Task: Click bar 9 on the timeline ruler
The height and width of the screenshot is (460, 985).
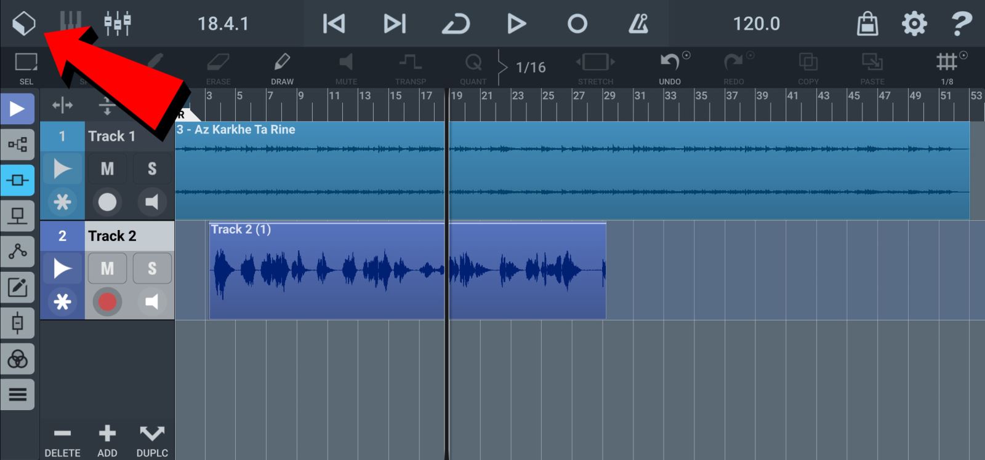Action: pyautogui.click(x=301, y=96)
